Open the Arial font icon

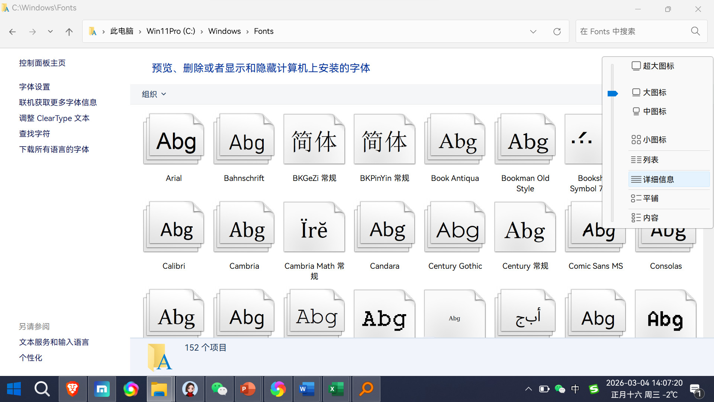click(174, 140)
